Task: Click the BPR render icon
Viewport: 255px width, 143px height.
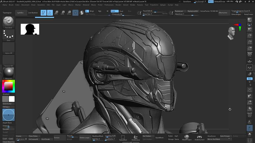Action: point(249,20)
